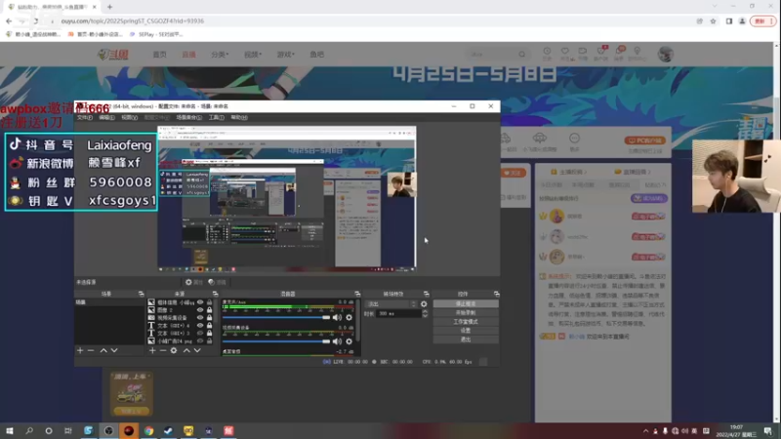Adjust the second mixer channel volume slider

pyautogui.click(x=276, y=341)
